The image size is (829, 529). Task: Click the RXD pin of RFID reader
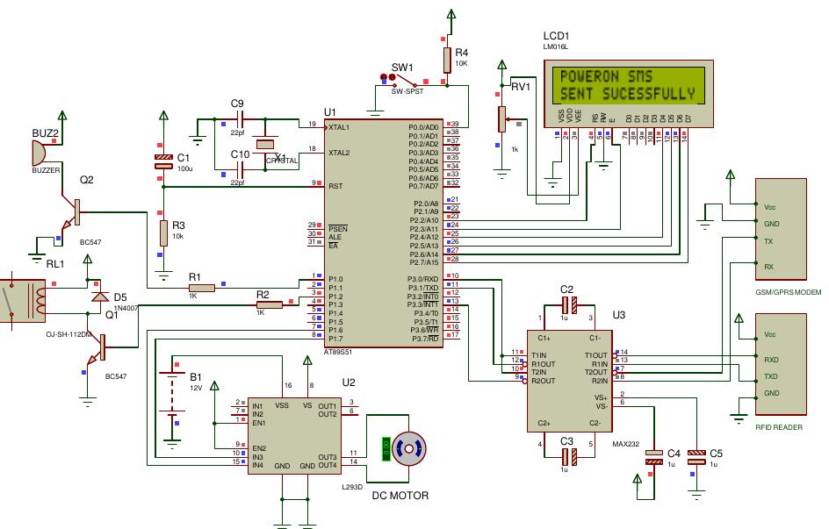[771, 360]
